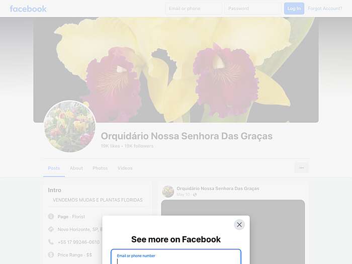Switch to the About tab

click(x=76, y=168)
